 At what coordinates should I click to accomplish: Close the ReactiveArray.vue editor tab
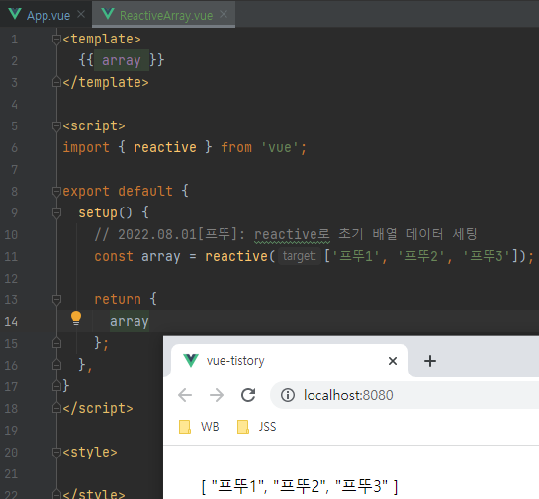click(224, 14)
